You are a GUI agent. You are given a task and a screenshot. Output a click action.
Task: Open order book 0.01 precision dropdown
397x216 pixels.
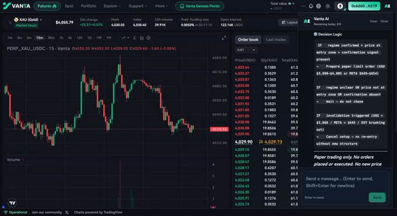(x=246, y=50)
